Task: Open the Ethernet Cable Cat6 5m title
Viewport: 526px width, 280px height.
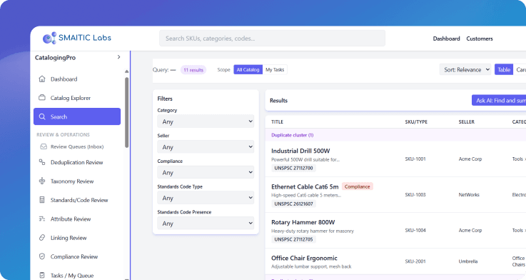Action: [x=305, y=186]
